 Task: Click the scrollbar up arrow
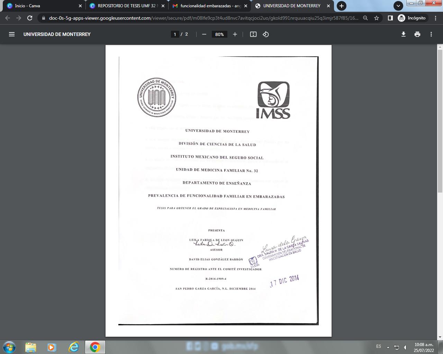[x=440, y=47]
